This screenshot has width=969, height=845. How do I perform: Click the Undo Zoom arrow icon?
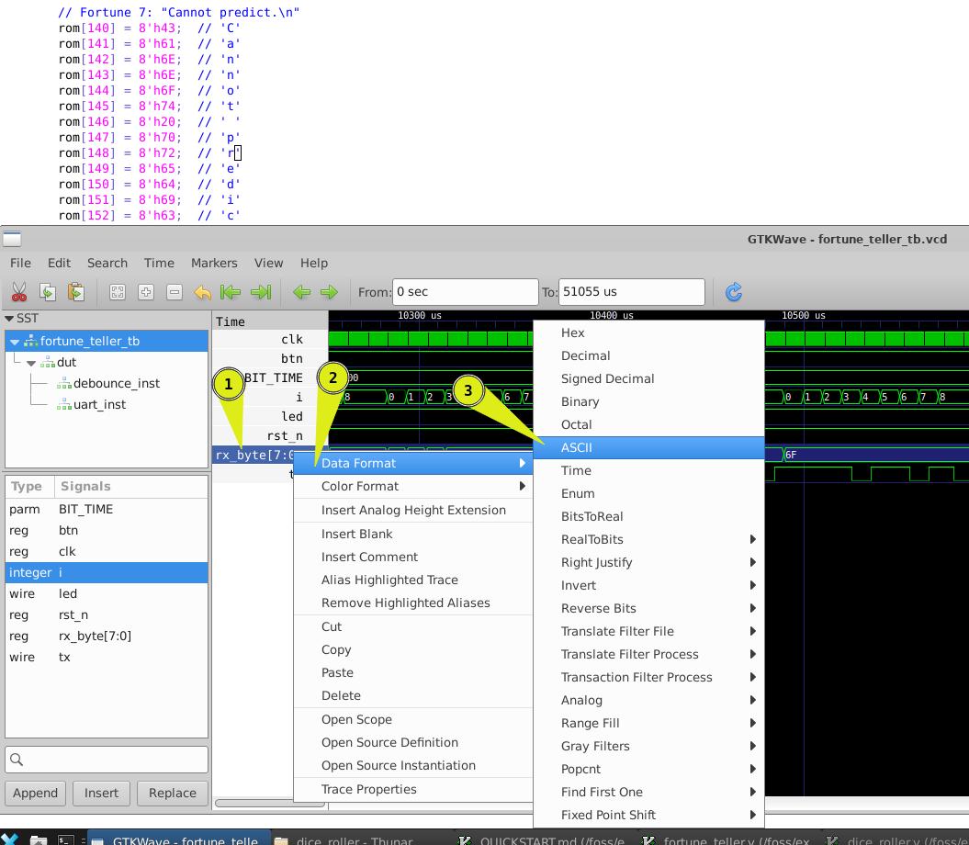[202, 292]
